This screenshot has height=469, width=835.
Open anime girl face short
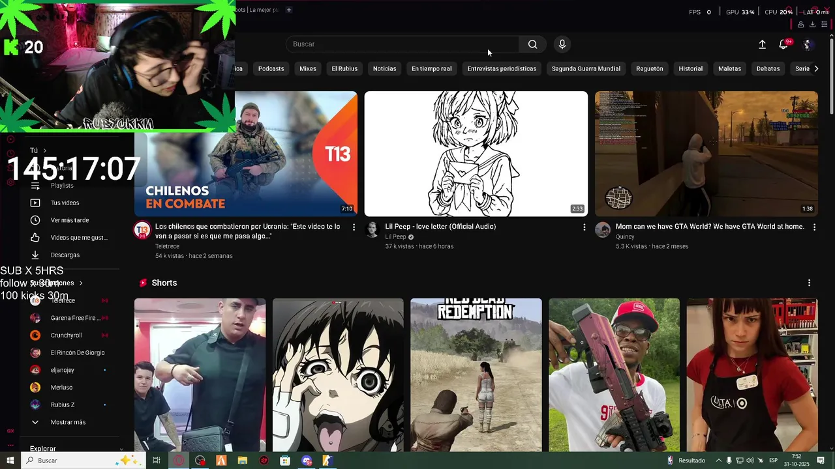(x=338, y=375)
